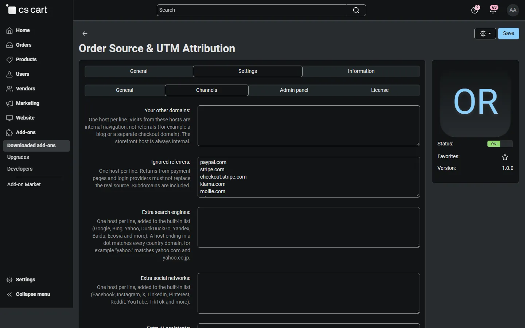Viewport: 525px width, 328px height.
Task: Click the Version 1.0.0 value
Action: (507, 168)
